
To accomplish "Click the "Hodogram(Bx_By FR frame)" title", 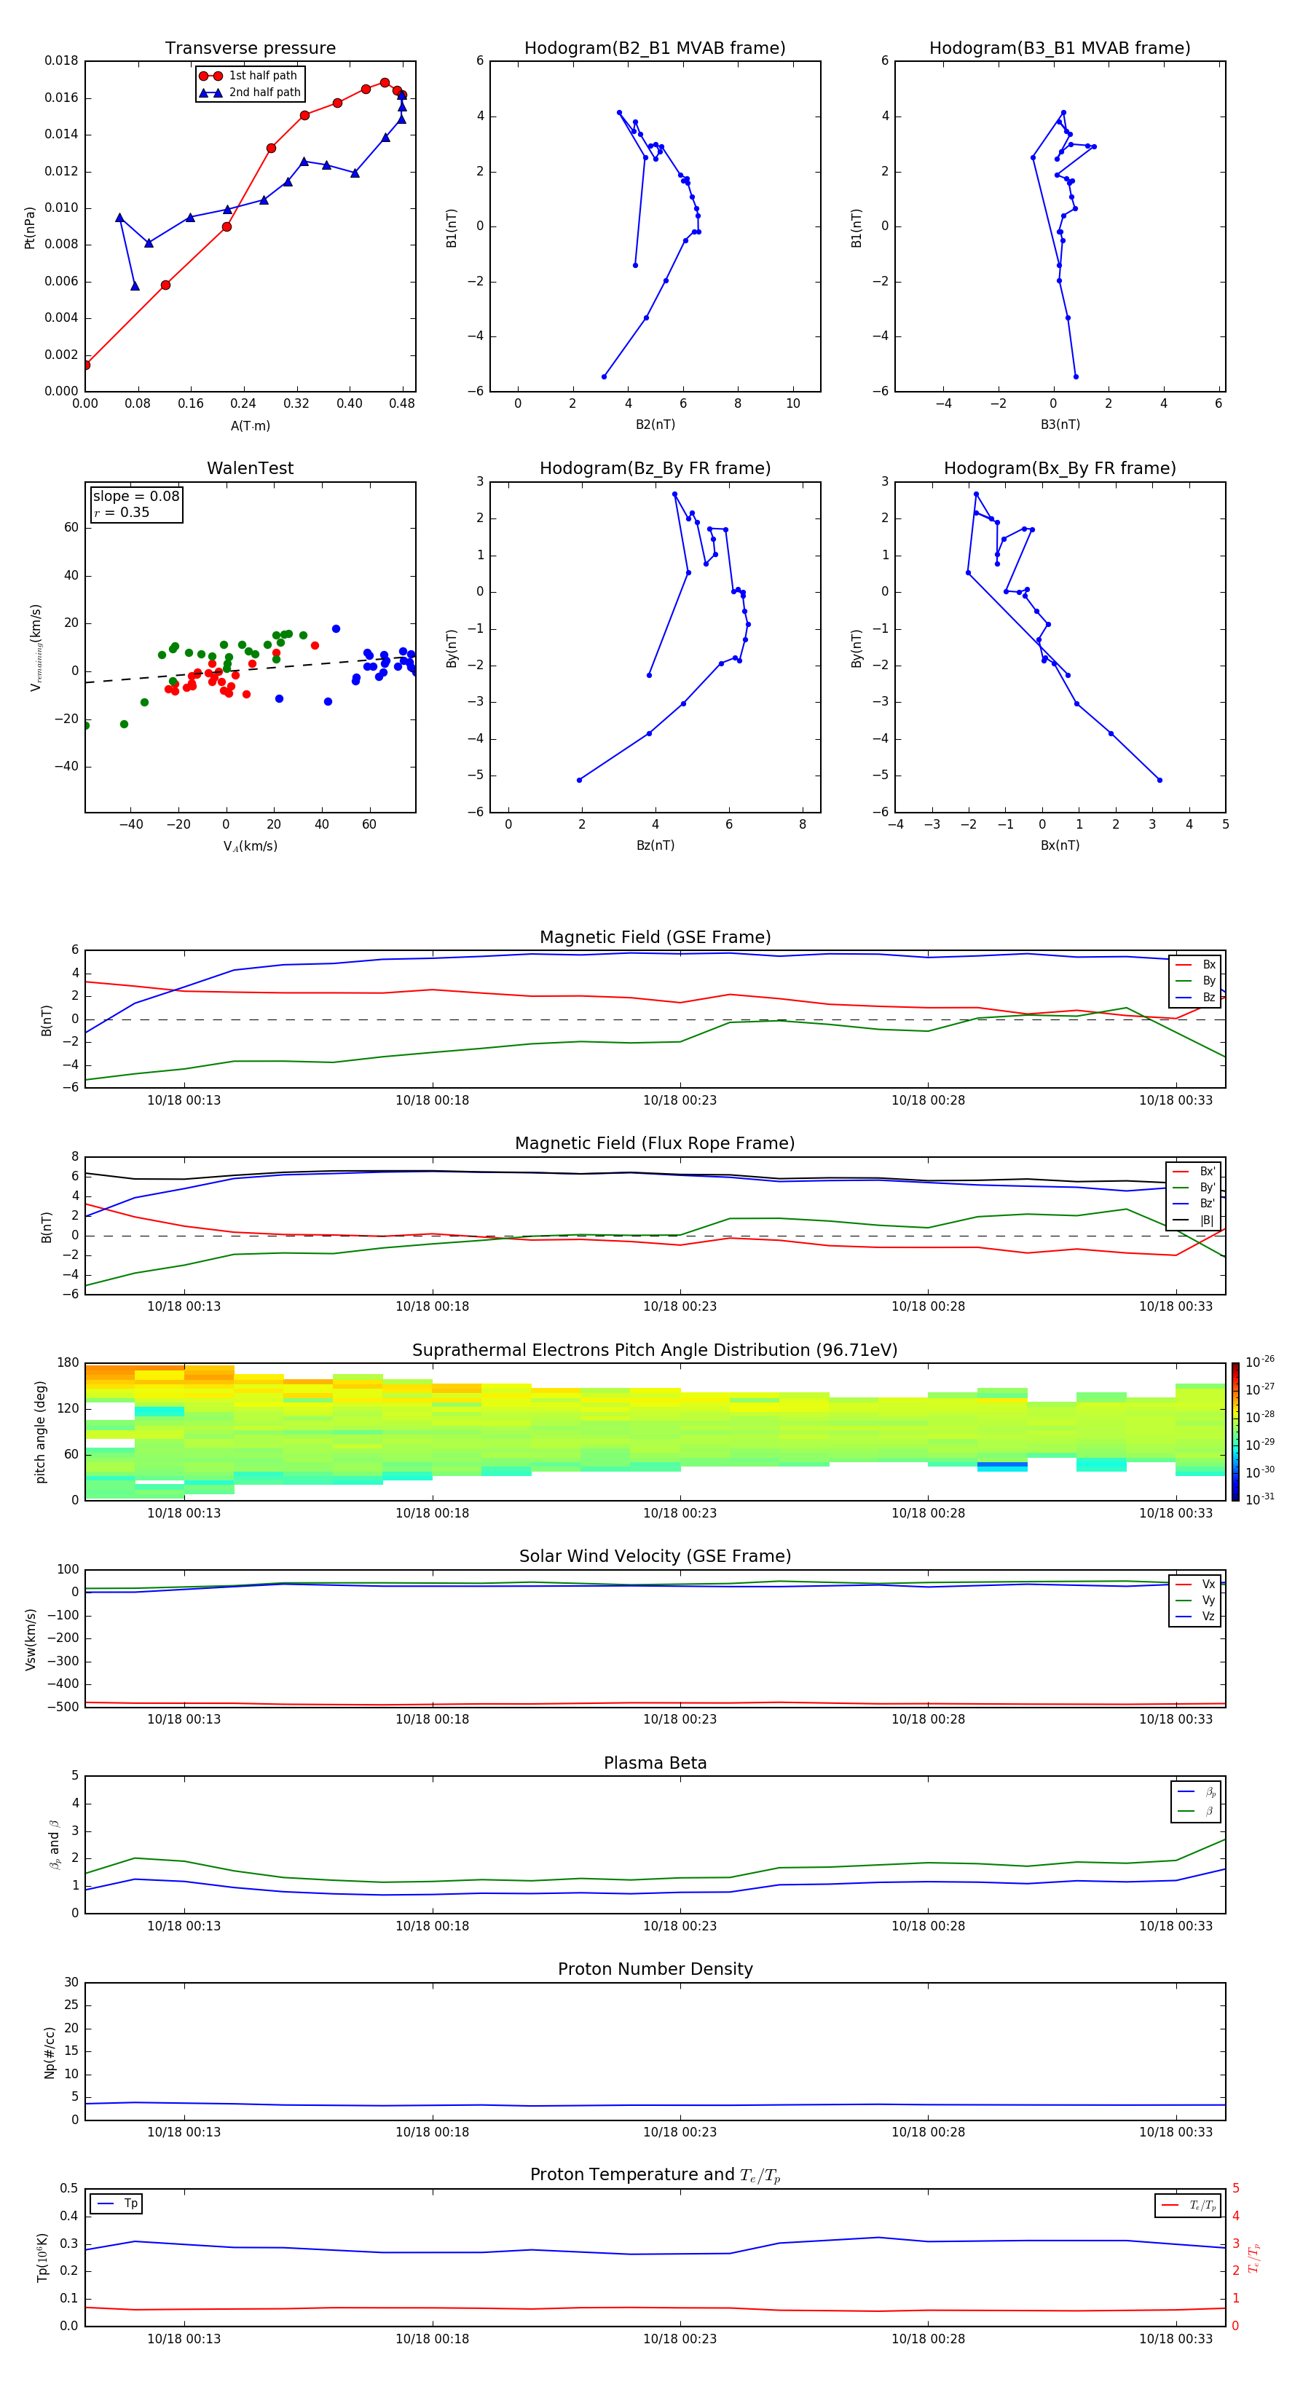I will coord(1060,468).
